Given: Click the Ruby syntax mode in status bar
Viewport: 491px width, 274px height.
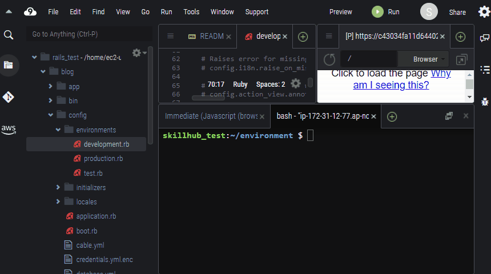Looking at the screenshot, I should point(240,84).
